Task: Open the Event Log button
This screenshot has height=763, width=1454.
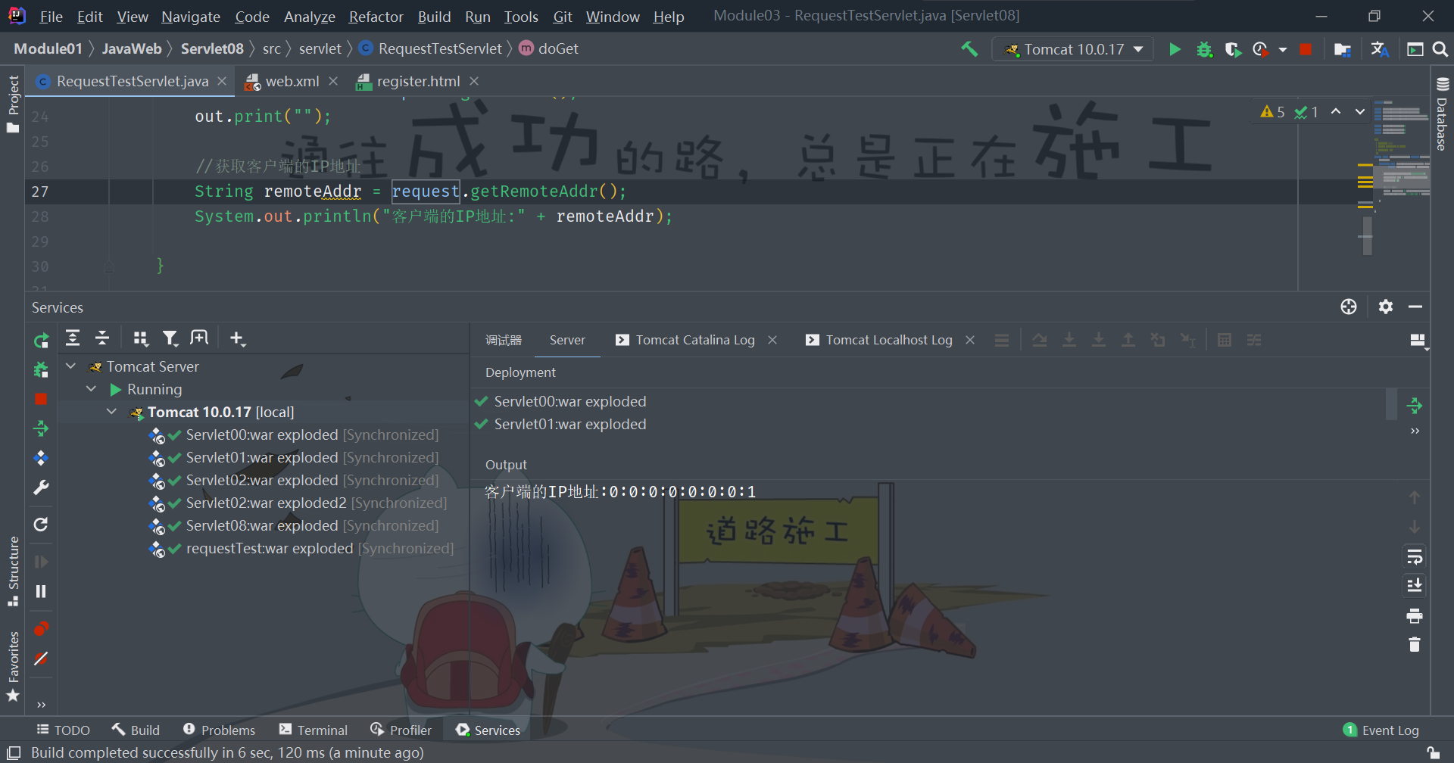Action: tap(1381, 730)
